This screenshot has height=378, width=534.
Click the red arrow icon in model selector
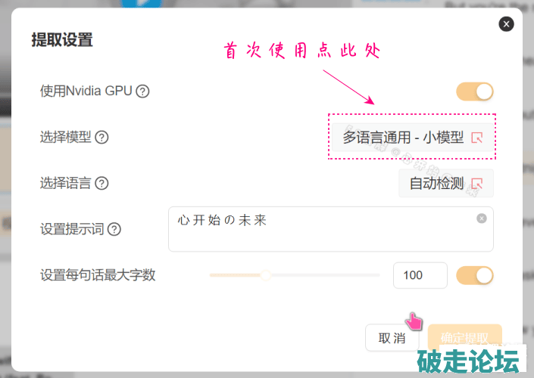(477, 138)
